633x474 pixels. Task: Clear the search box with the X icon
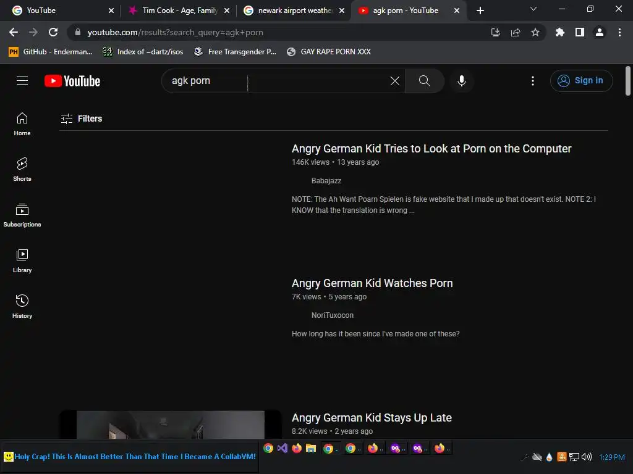pos(395,81)
